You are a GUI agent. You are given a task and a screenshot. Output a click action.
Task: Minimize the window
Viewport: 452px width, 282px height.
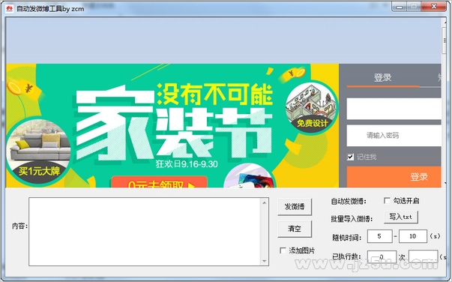(399, 7)
